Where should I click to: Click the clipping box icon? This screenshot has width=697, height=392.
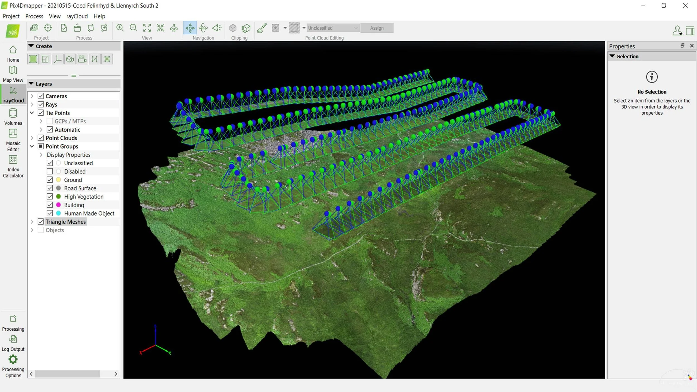tap(233, 28)
